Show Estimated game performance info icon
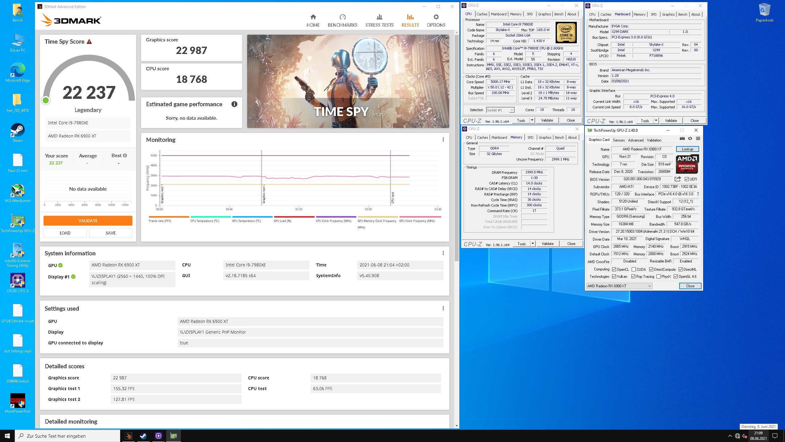 (234, 104)
